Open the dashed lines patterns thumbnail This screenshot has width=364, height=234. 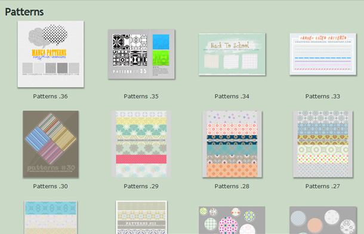tap(323, 54)
